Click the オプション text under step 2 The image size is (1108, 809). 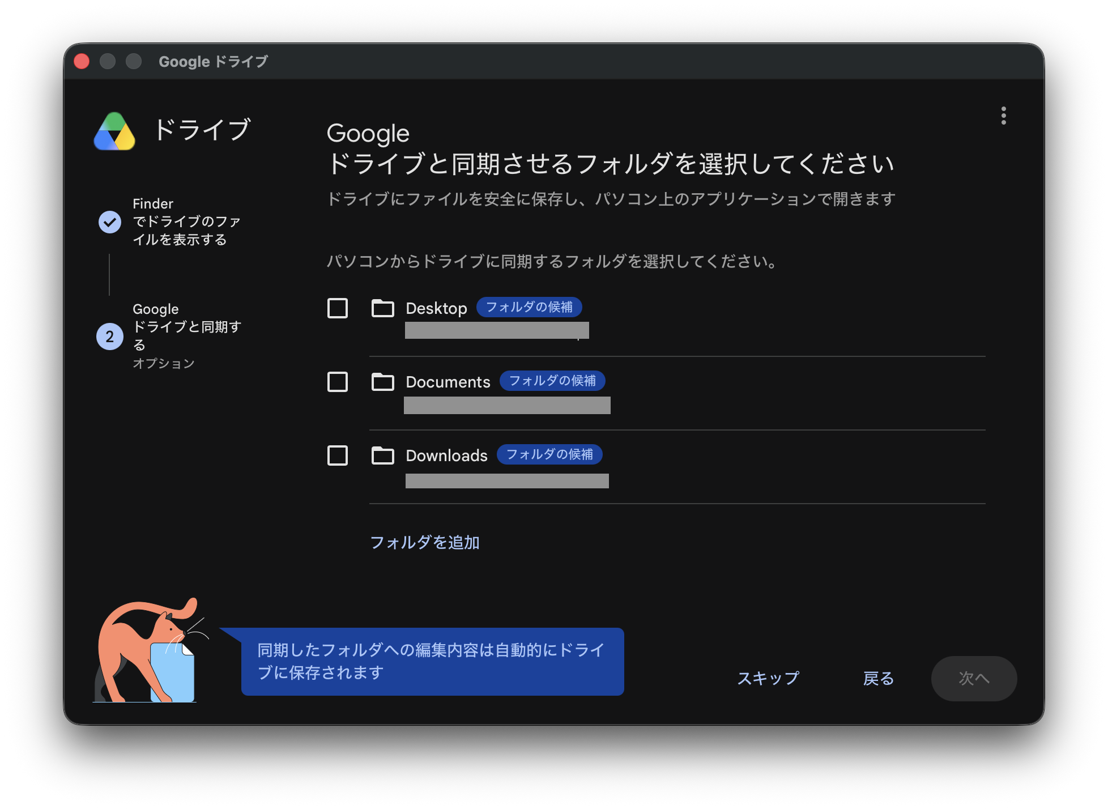(x=164, y=363)
